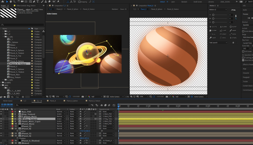The width and height of the screenshot is (253, 145).
Task: Click the Jump button in Motion 2
Action: pos(223,30)
